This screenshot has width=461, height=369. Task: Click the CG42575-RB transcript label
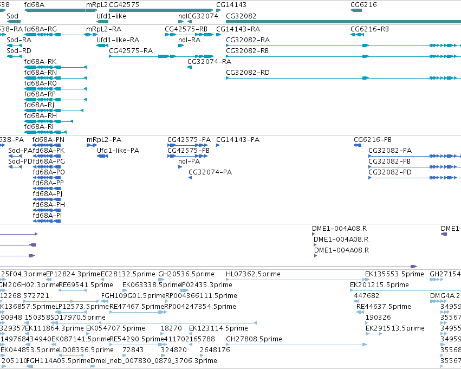[186, 29]
